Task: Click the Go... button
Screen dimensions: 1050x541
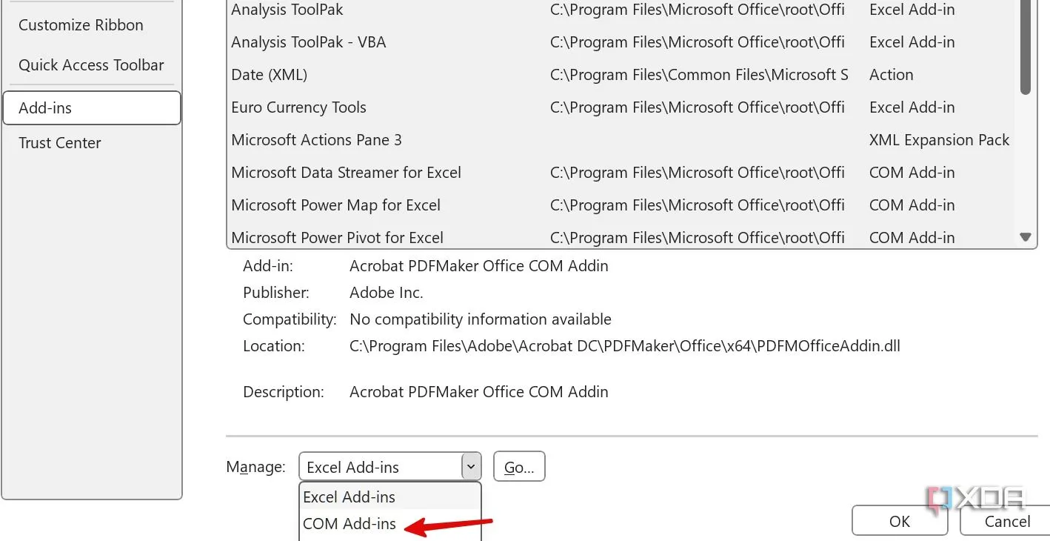Action: click(519, 467)
